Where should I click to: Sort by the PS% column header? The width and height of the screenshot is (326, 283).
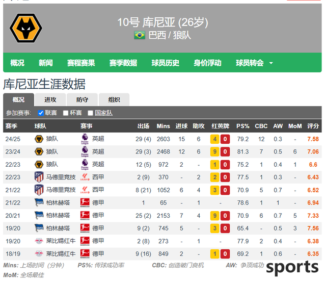point(243,126)
